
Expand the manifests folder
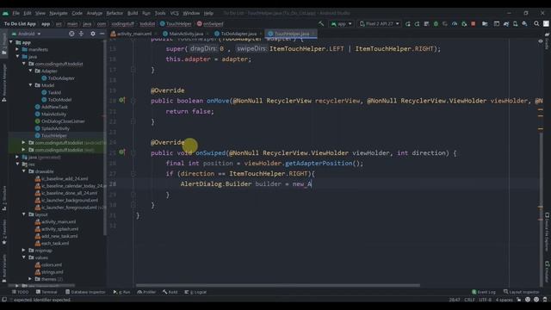[x=17, y=49]
